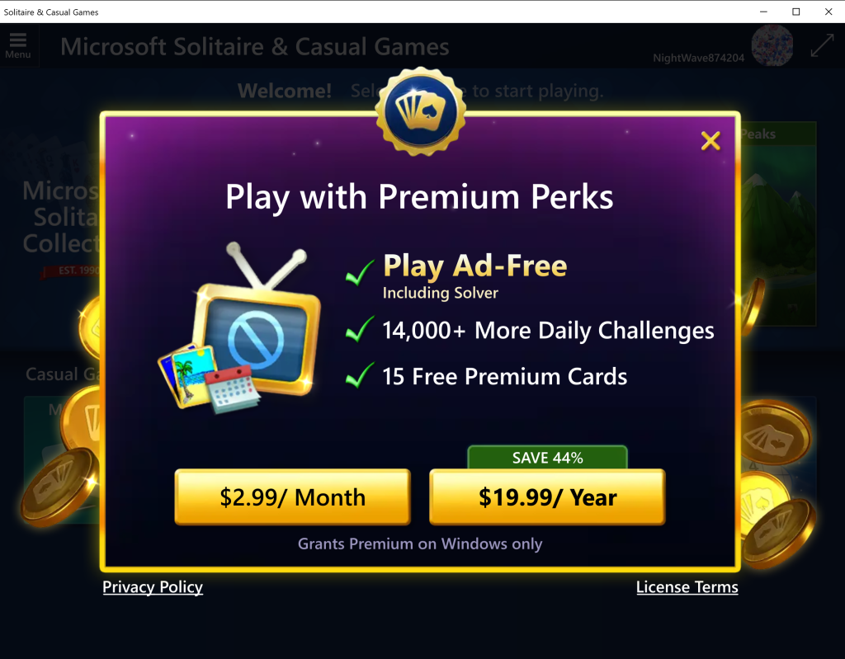Screen dimensions: 845x659
Task: Click the Play with Premium Perks heading
Action: click(x=419, y=197)
